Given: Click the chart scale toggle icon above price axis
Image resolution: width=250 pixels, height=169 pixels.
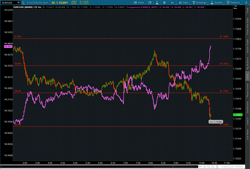Looking at the screenshot, I should (235, 7).
